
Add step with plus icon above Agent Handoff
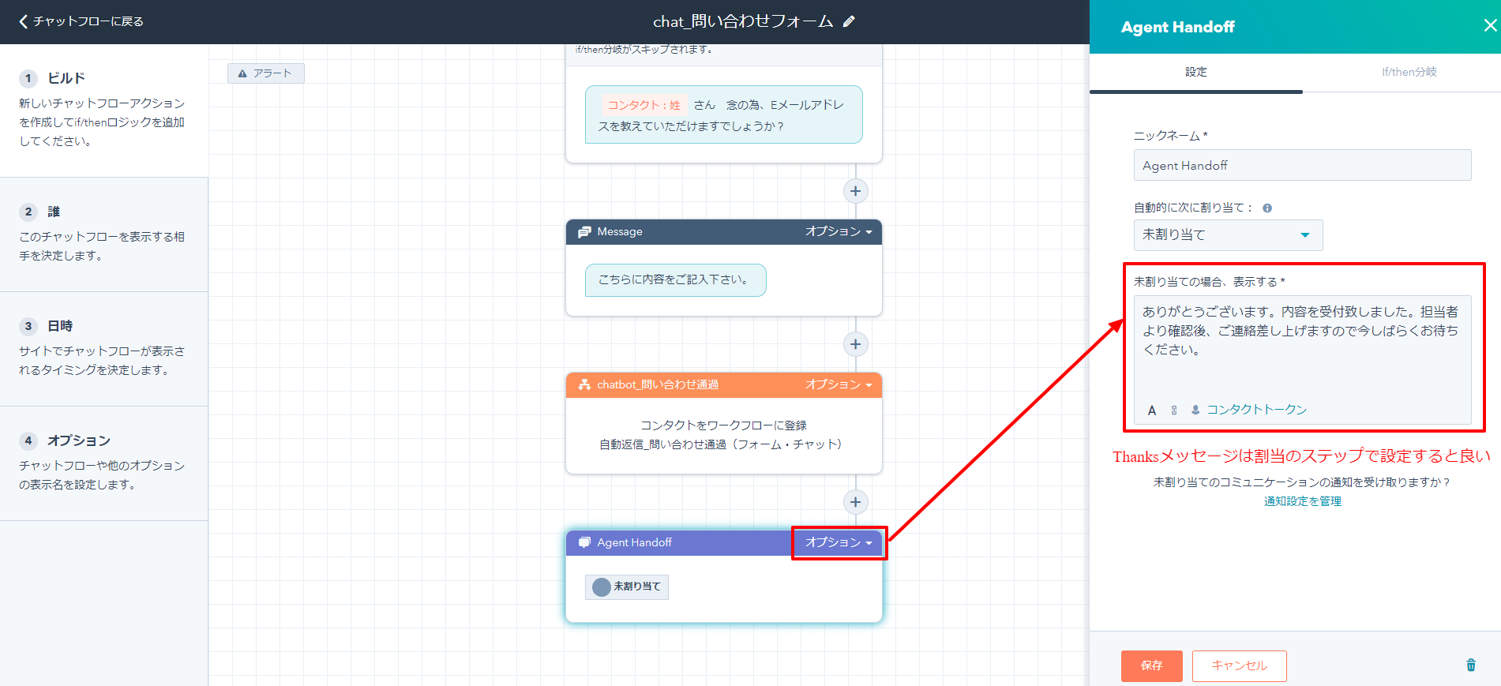(x=855, y=502)
